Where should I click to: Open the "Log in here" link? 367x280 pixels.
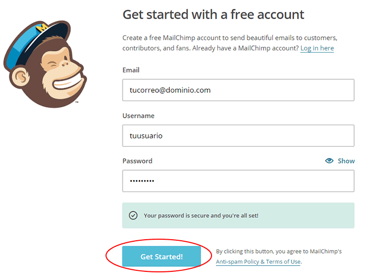click(317, 48)
